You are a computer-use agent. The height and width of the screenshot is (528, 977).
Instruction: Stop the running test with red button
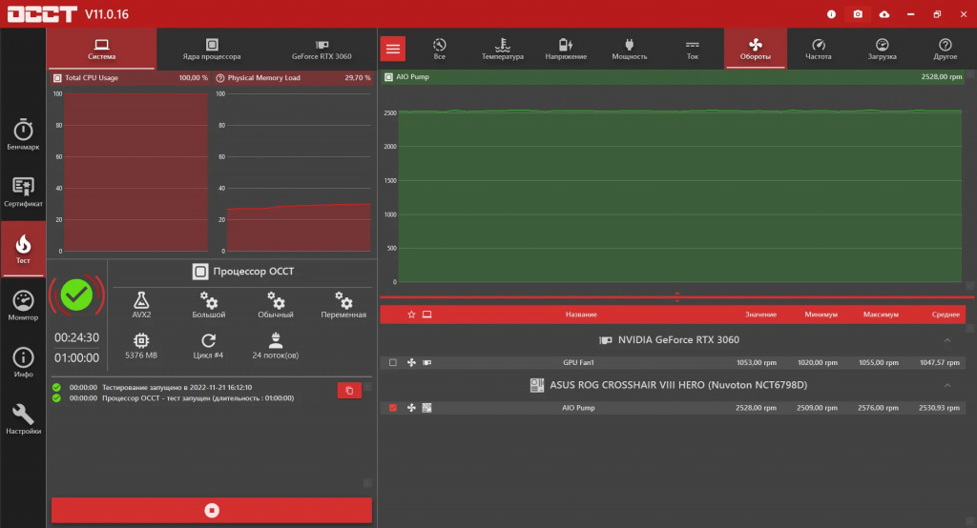[x=212, y=511]
